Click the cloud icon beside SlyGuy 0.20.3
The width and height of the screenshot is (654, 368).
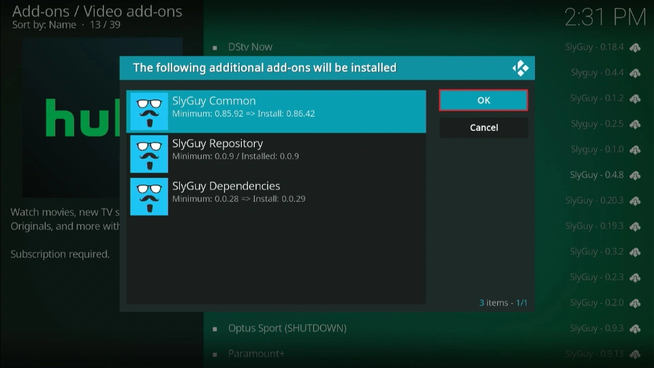tap(635, 201)
